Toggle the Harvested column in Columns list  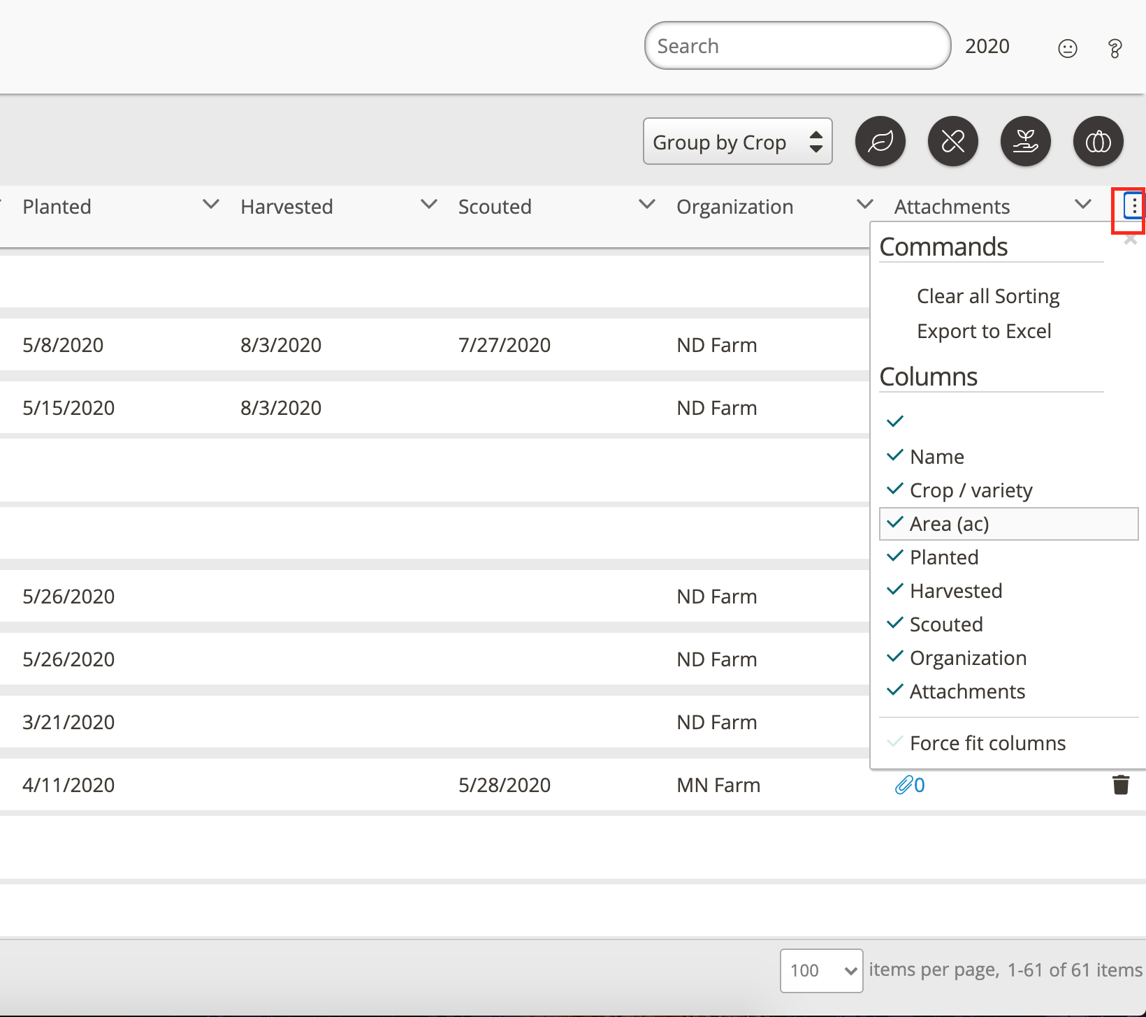tap(1009, 590)
